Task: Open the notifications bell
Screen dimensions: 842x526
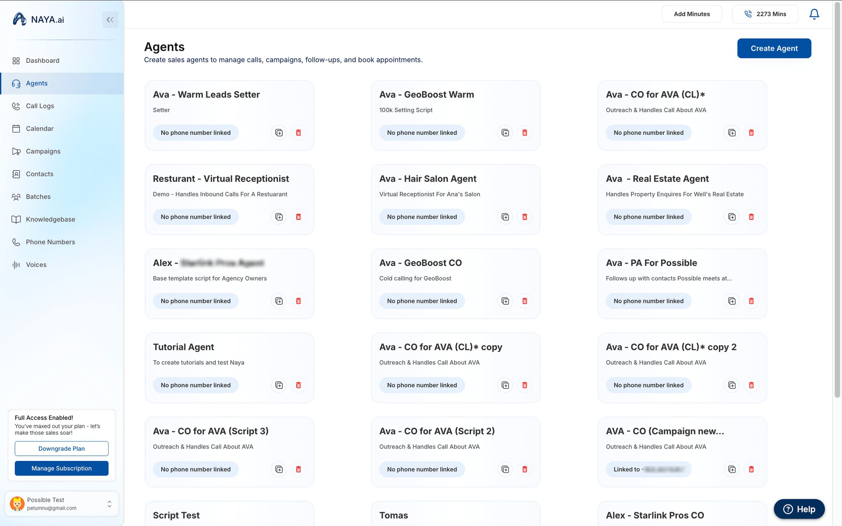Action: [814, 14]
